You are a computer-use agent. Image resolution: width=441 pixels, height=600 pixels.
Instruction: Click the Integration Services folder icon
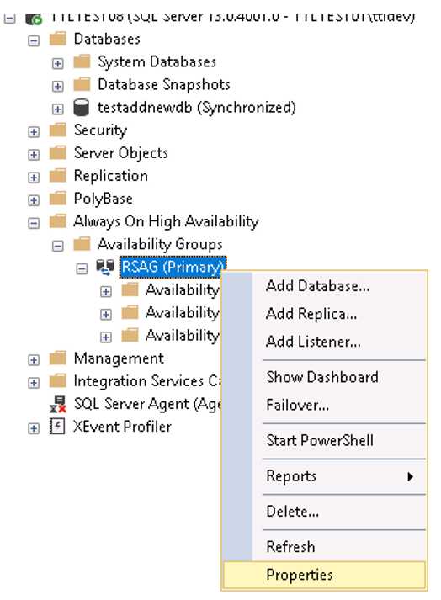(58, 381)
